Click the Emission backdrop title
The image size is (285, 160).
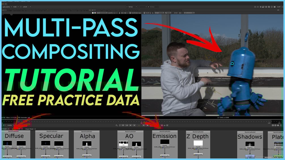[164, 136]
